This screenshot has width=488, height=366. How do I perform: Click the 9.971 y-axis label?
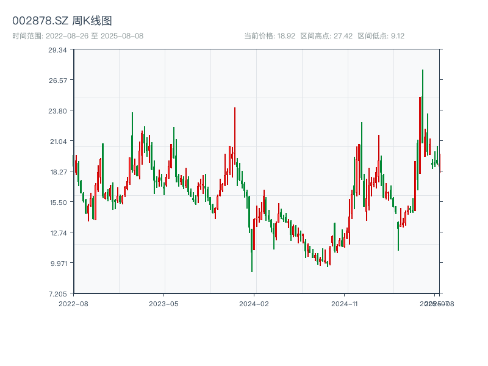click(x=59, y=264)
